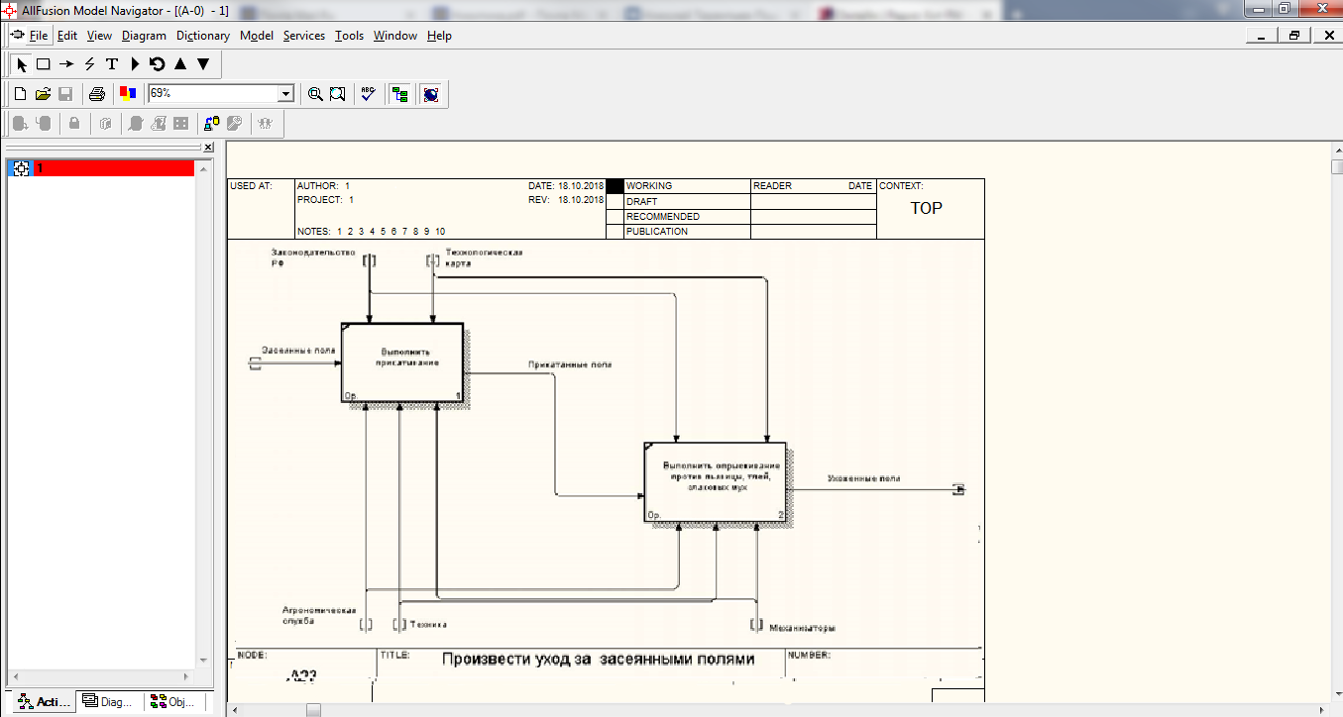Click the horizontal scrollbar thumb under diagram
Viewport: 1343px width, 717px height.
313,709
